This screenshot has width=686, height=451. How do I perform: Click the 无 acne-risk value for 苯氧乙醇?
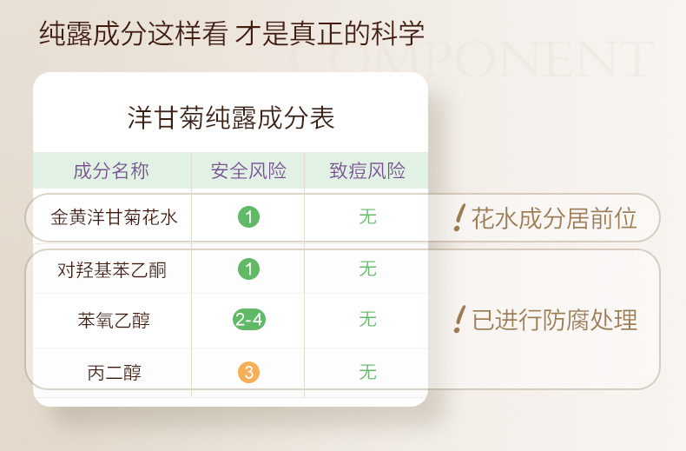[368, 320]
